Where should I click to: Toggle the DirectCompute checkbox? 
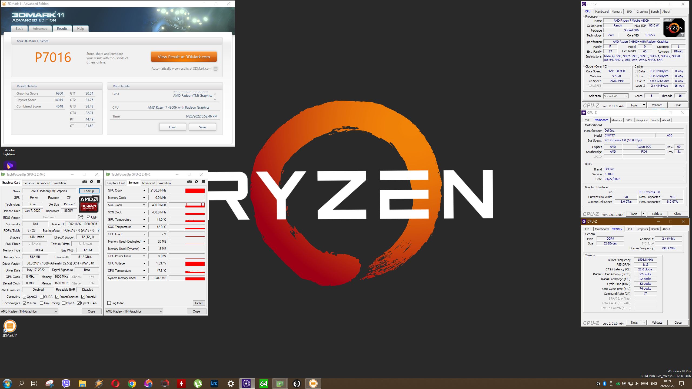tap(57, 297)
